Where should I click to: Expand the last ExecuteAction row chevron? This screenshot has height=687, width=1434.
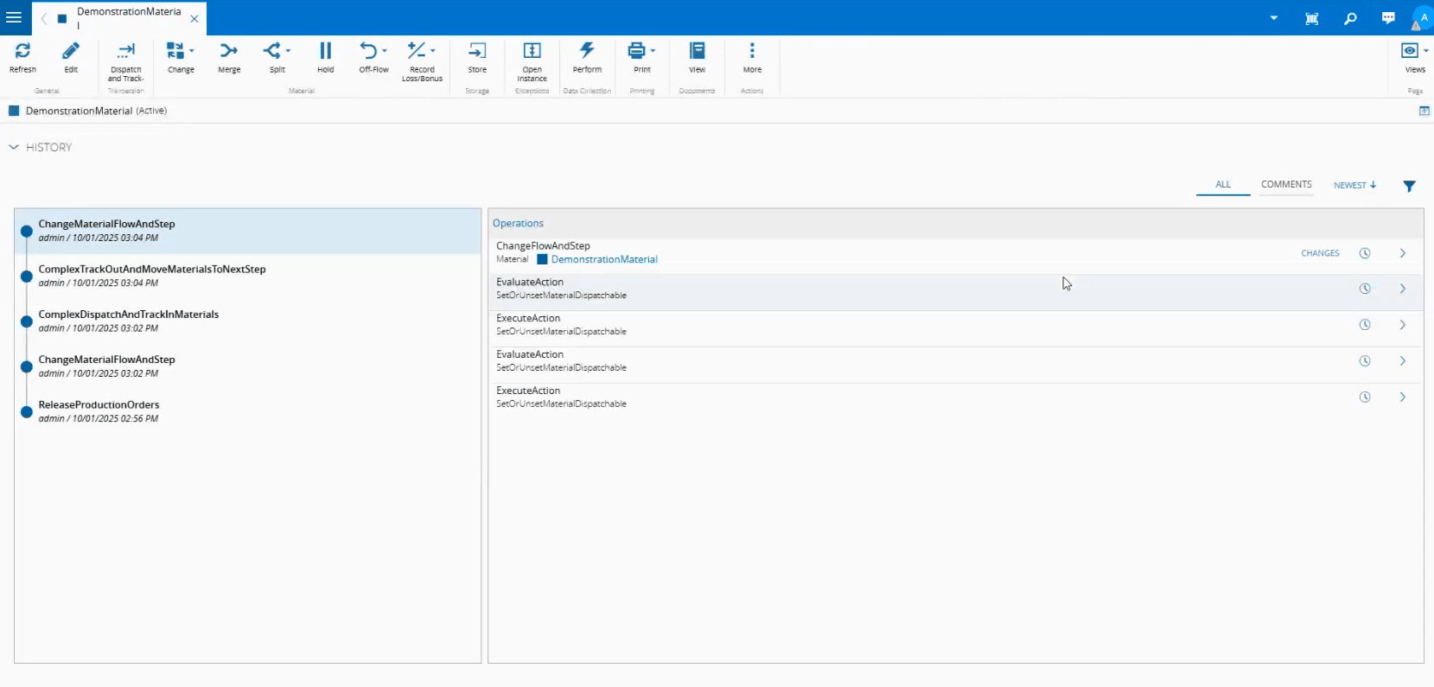point(1402,398)
